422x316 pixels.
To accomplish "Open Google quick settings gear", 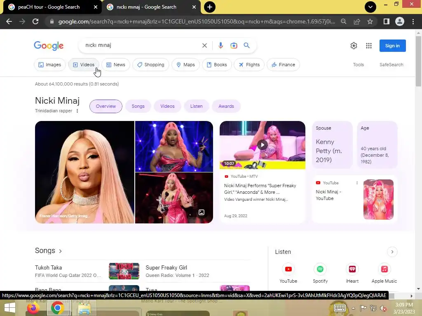I will pyautogui.click(x=354, y=46).
